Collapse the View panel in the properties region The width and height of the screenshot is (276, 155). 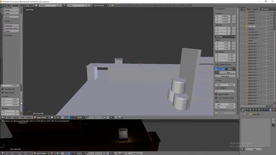[x=218, y=81]
